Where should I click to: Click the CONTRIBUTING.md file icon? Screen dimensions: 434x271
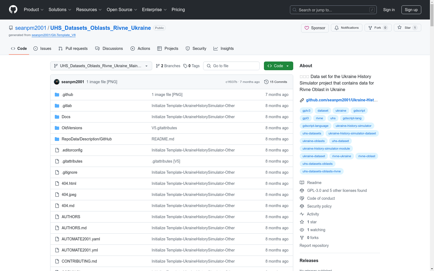point(57,261)
